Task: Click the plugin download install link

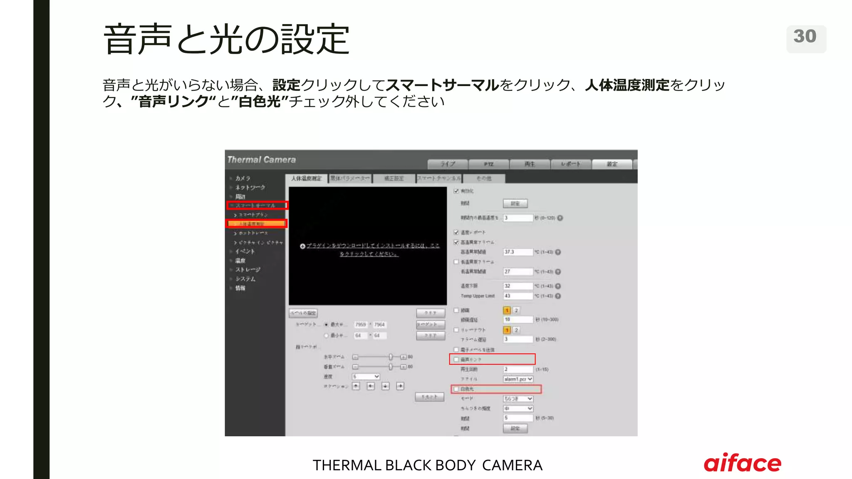Action: tap(373, 249)
